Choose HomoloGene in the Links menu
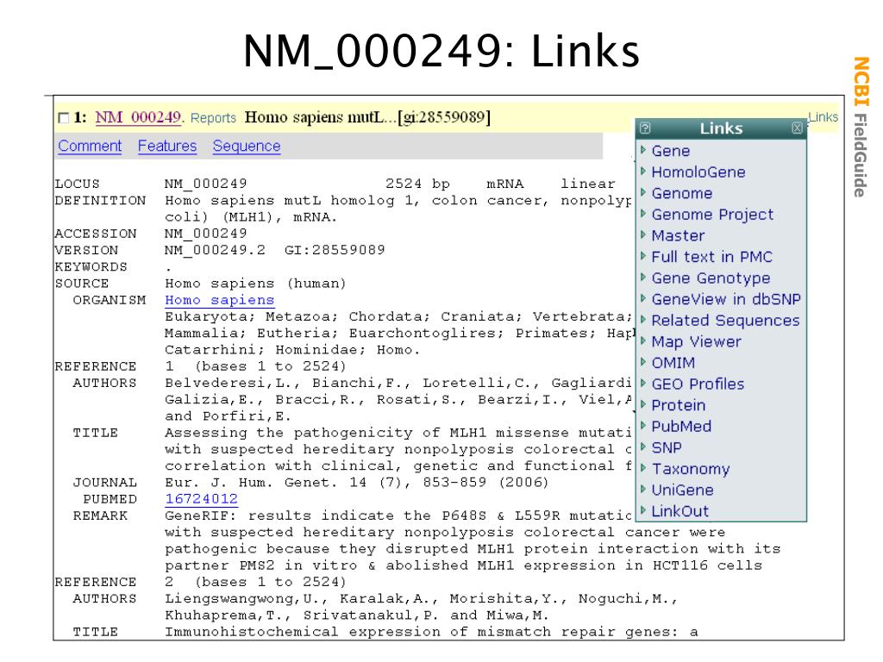This screenshot has height=662, width=883. click(698, 172)
